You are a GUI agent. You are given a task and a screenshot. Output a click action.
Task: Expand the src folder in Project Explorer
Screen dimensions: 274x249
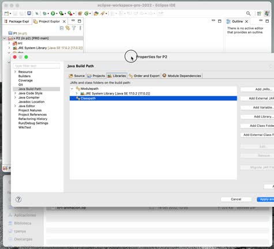click(9, 43)
